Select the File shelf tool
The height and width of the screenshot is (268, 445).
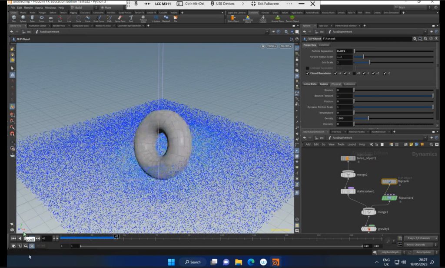[x=176, y=19]
